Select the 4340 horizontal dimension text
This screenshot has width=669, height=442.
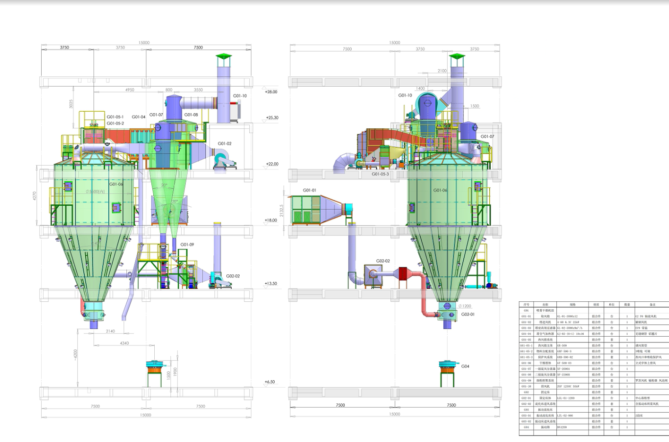tap(124, 343)
